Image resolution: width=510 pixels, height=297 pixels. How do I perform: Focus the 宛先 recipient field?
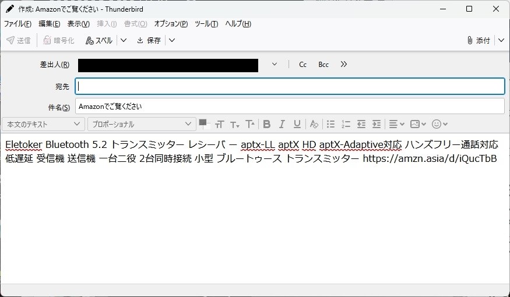pyautogui.click(x=290, y=86)
